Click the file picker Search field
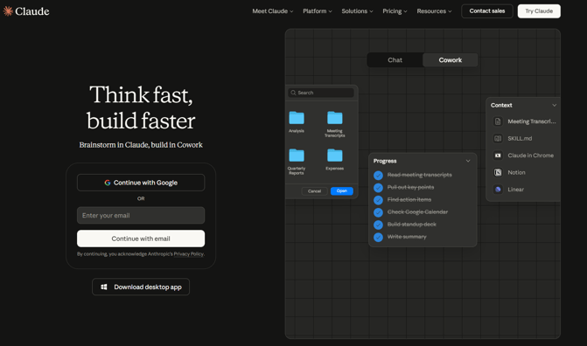 tap(321, 93)
